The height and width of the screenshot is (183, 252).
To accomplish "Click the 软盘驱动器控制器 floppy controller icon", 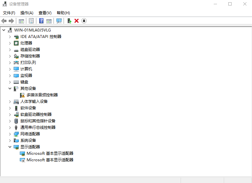I will click(x=16, y=115).
